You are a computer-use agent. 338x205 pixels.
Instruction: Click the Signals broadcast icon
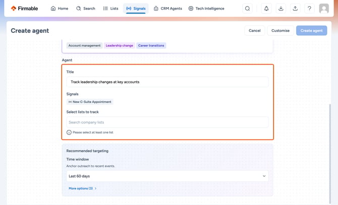click(129, 9)
